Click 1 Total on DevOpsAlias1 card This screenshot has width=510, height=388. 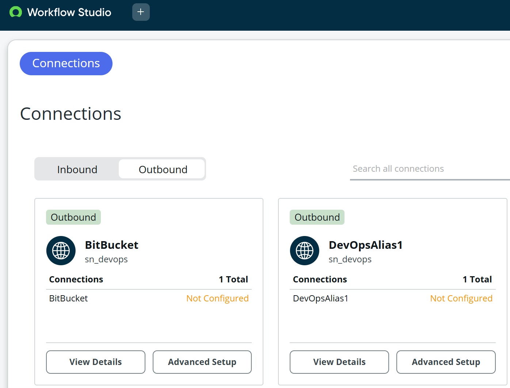pos(477,279)
